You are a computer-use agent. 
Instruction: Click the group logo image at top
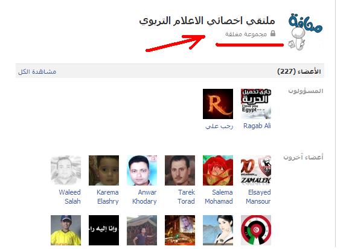pyautogui.click(x=305, y=31)
